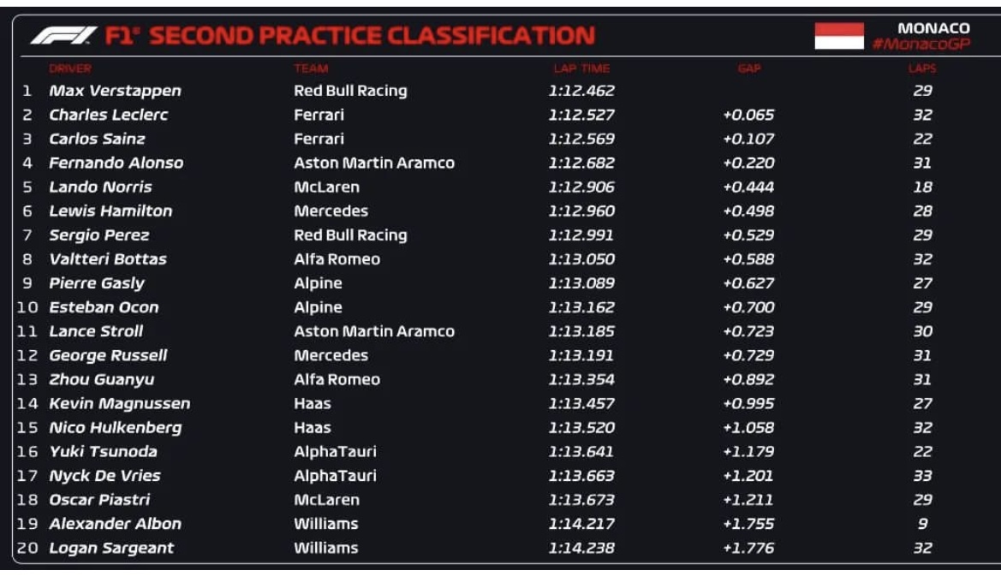The width and height of the screenshot is (1001, 588).
Task: Click Alexander Albon's lap count 9
Action: click(x=922, y=524)
